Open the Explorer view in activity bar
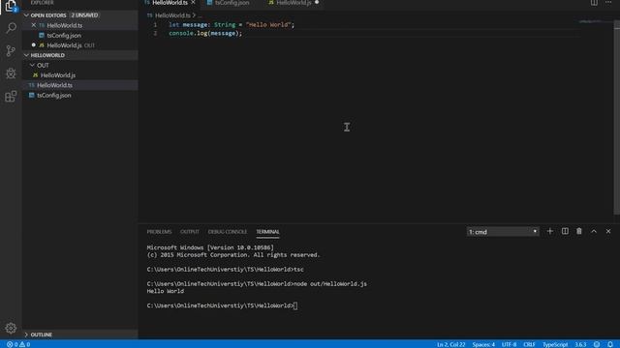620x348 pixels. pyautogui.click(x=11, y=6)
